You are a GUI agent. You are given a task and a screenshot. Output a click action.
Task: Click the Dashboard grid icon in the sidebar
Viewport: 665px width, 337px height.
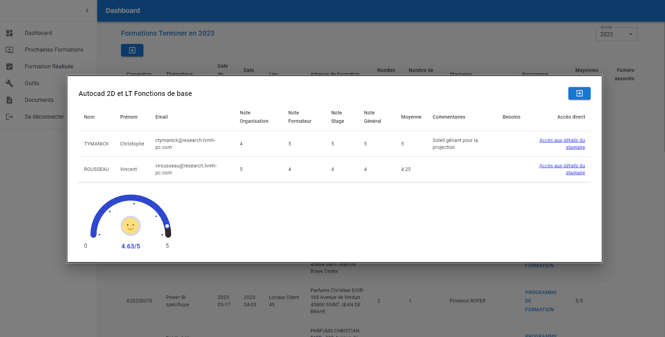(x=9, y=33)
